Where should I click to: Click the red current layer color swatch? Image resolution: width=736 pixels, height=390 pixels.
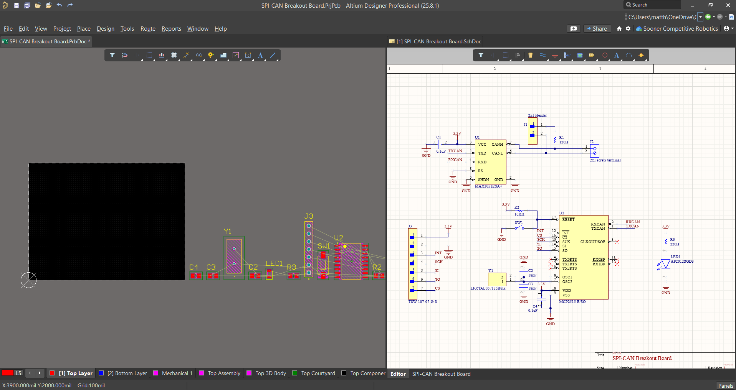pyautogui.click(x=8, y=373)
